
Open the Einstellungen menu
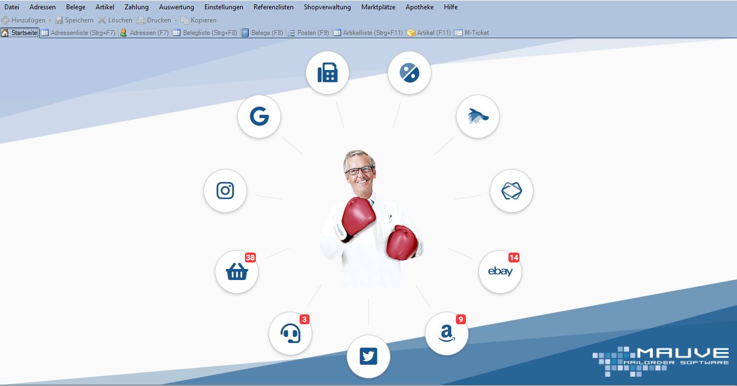click(224, 7)
